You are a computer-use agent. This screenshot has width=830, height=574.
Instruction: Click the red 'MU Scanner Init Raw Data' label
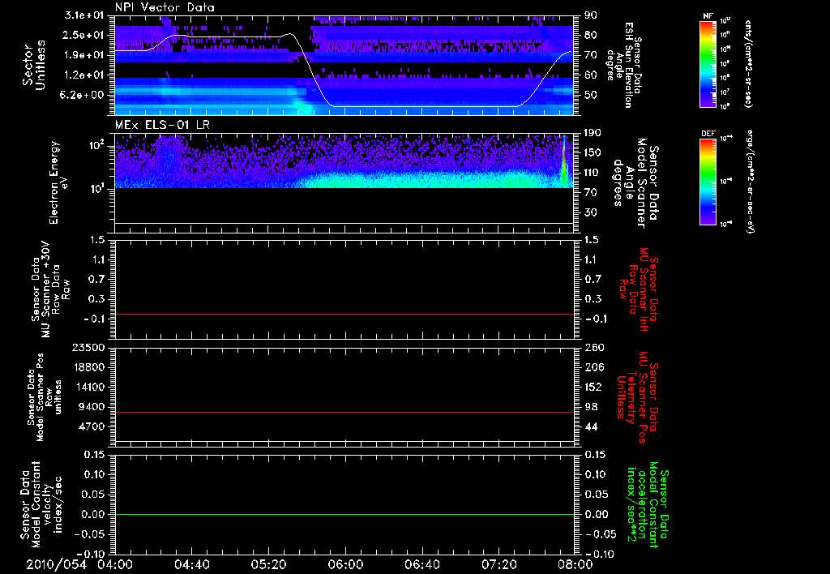point(640,289)
